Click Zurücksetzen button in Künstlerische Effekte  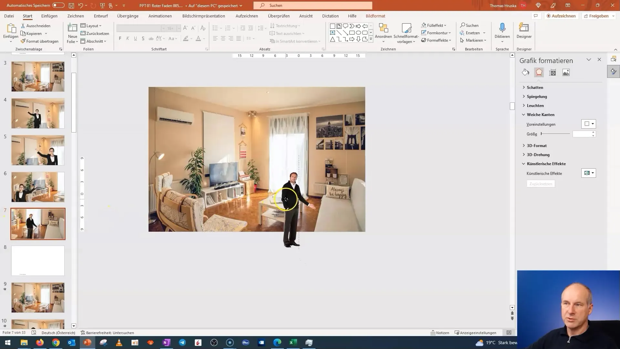point(541,184)
